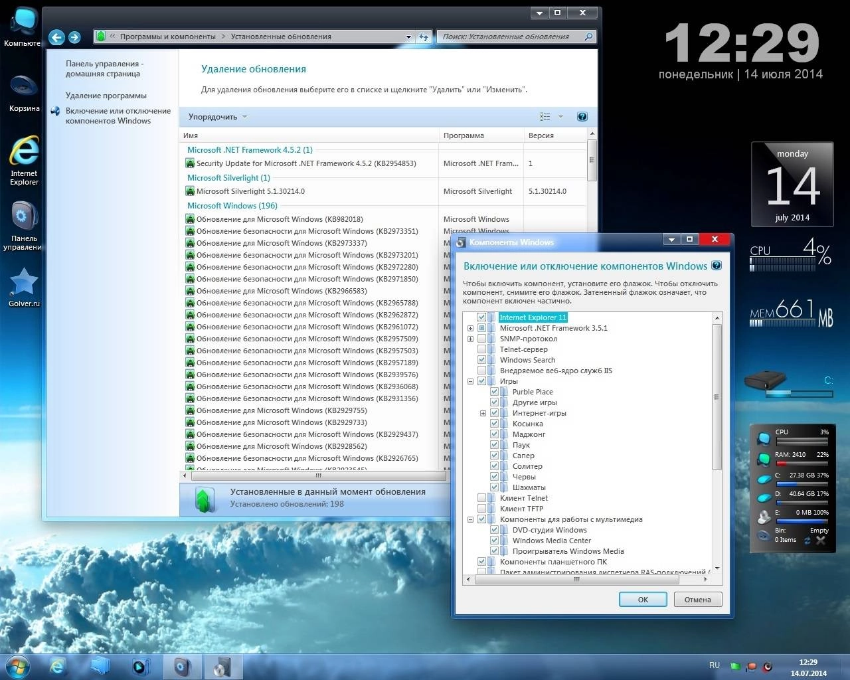The image size is (850, 680).
Task: Expand Интернет-игры subnode
Action: click(x=483, y=413)
